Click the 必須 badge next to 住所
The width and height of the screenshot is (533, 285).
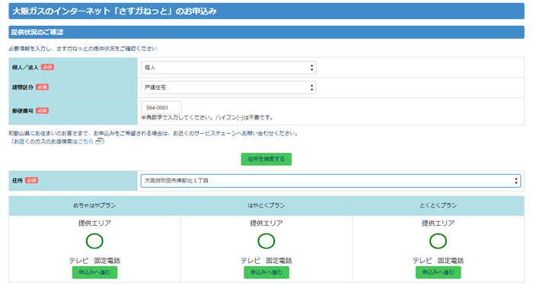click(x=32, y=180)
